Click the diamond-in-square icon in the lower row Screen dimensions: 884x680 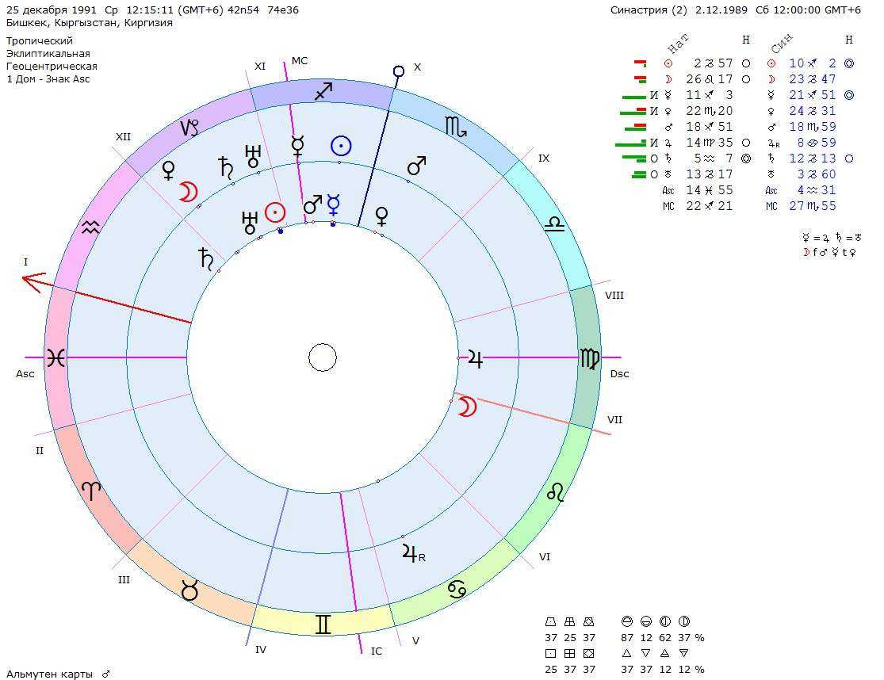pos(588,654)
